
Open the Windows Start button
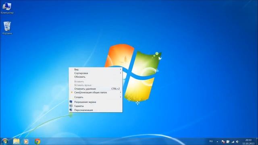pyautogui.click(x=5, y=141)
